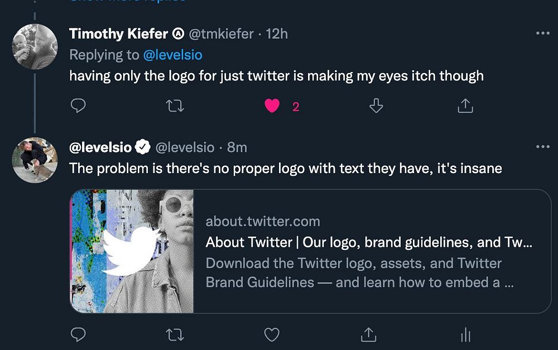The width and height of the screenshot is (558, 350).
Task: Open the Twitter logo link preview image
Action: click(x=132, y=251)
